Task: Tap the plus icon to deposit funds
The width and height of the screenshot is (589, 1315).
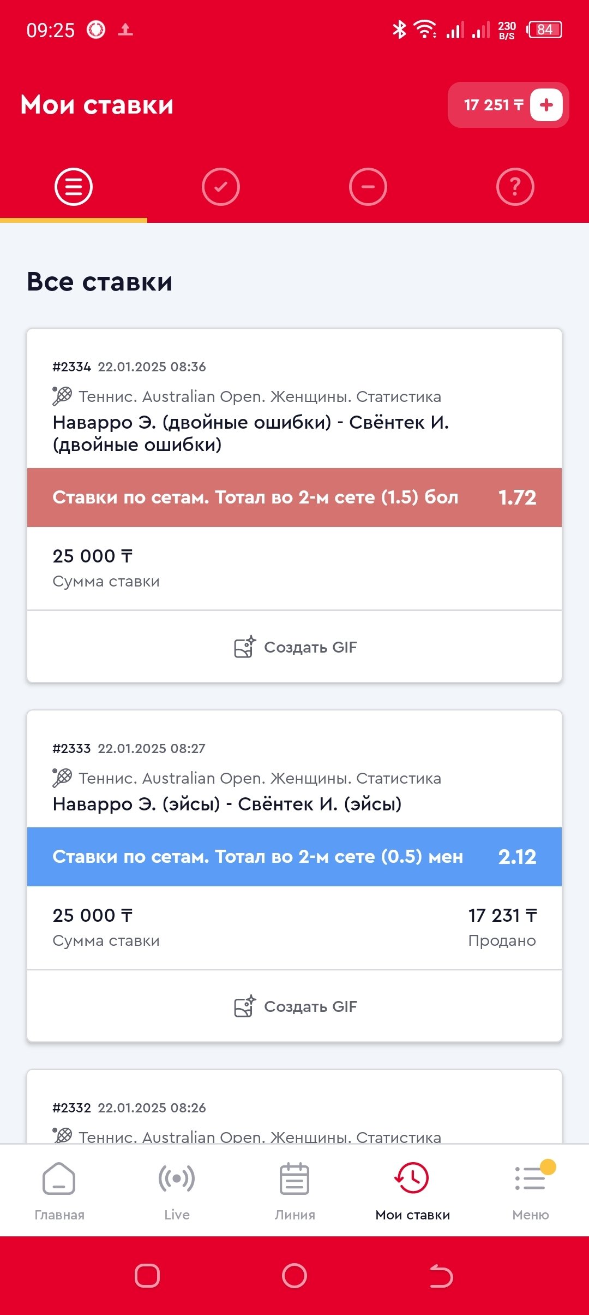Action: [x=546, y=105]
